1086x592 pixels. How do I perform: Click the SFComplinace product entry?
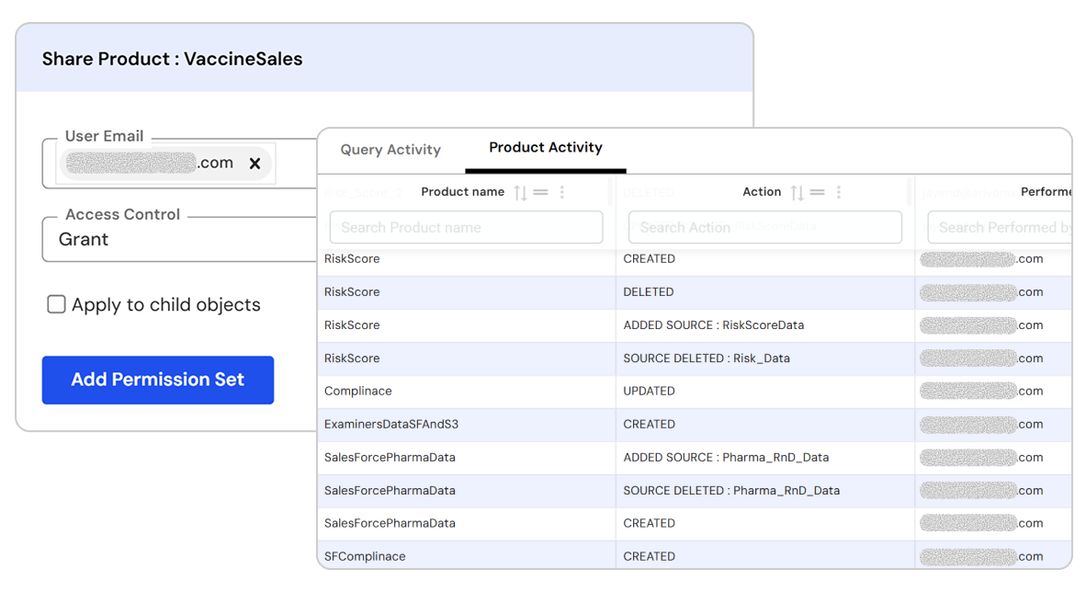(365, 556)
